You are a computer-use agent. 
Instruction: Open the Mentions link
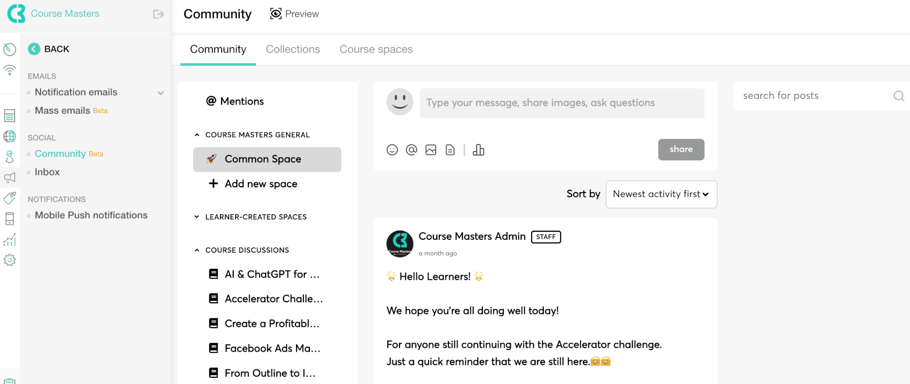[x=235, y=101]
